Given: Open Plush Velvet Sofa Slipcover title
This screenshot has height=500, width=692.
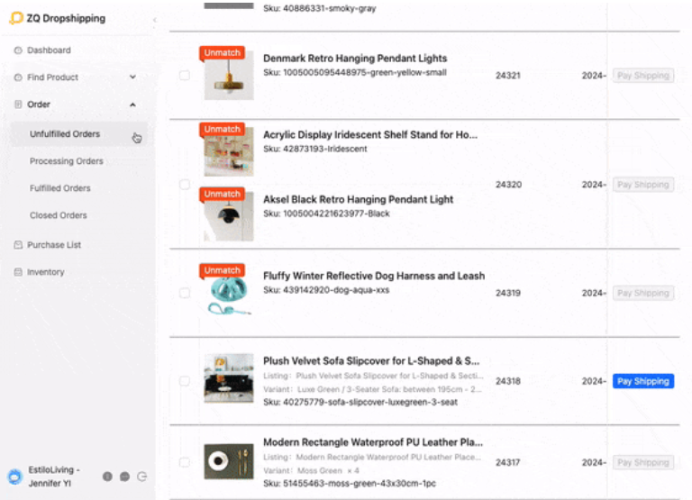Looking at the screenshot, I should click(371, 361).
